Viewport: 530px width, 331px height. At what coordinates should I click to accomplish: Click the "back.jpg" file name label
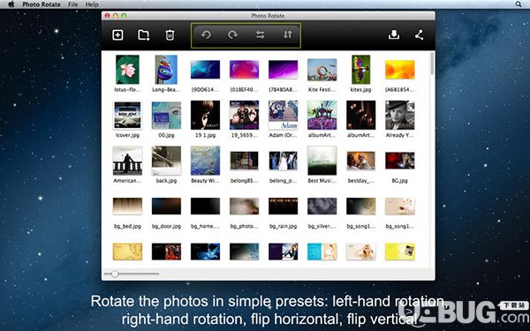(x=166, y=181)
